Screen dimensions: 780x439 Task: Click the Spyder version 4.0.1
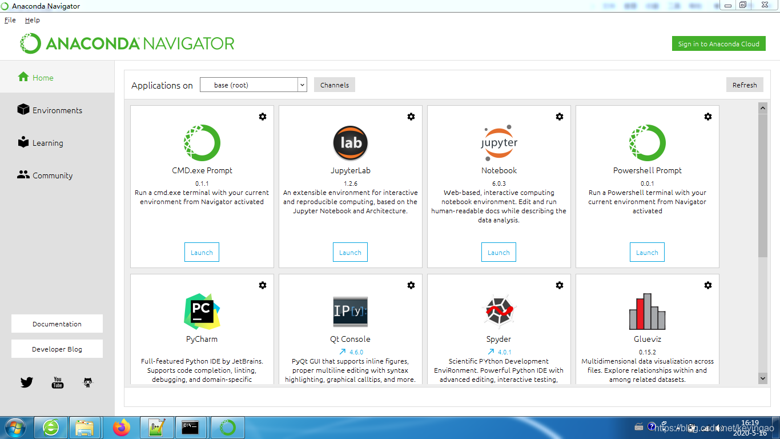[505, 352]
